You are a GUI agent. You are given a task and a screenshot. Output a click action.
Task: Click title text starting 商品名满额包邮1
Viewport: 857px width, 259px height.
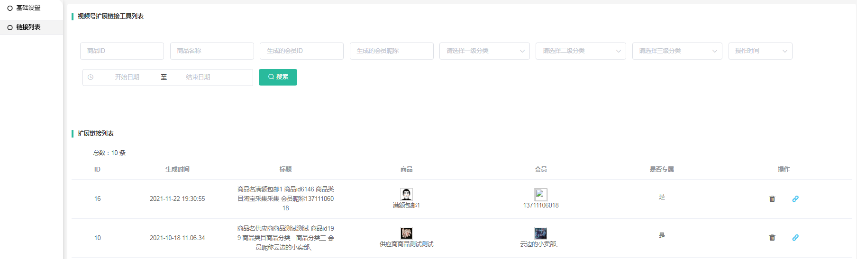coord(285,199)
